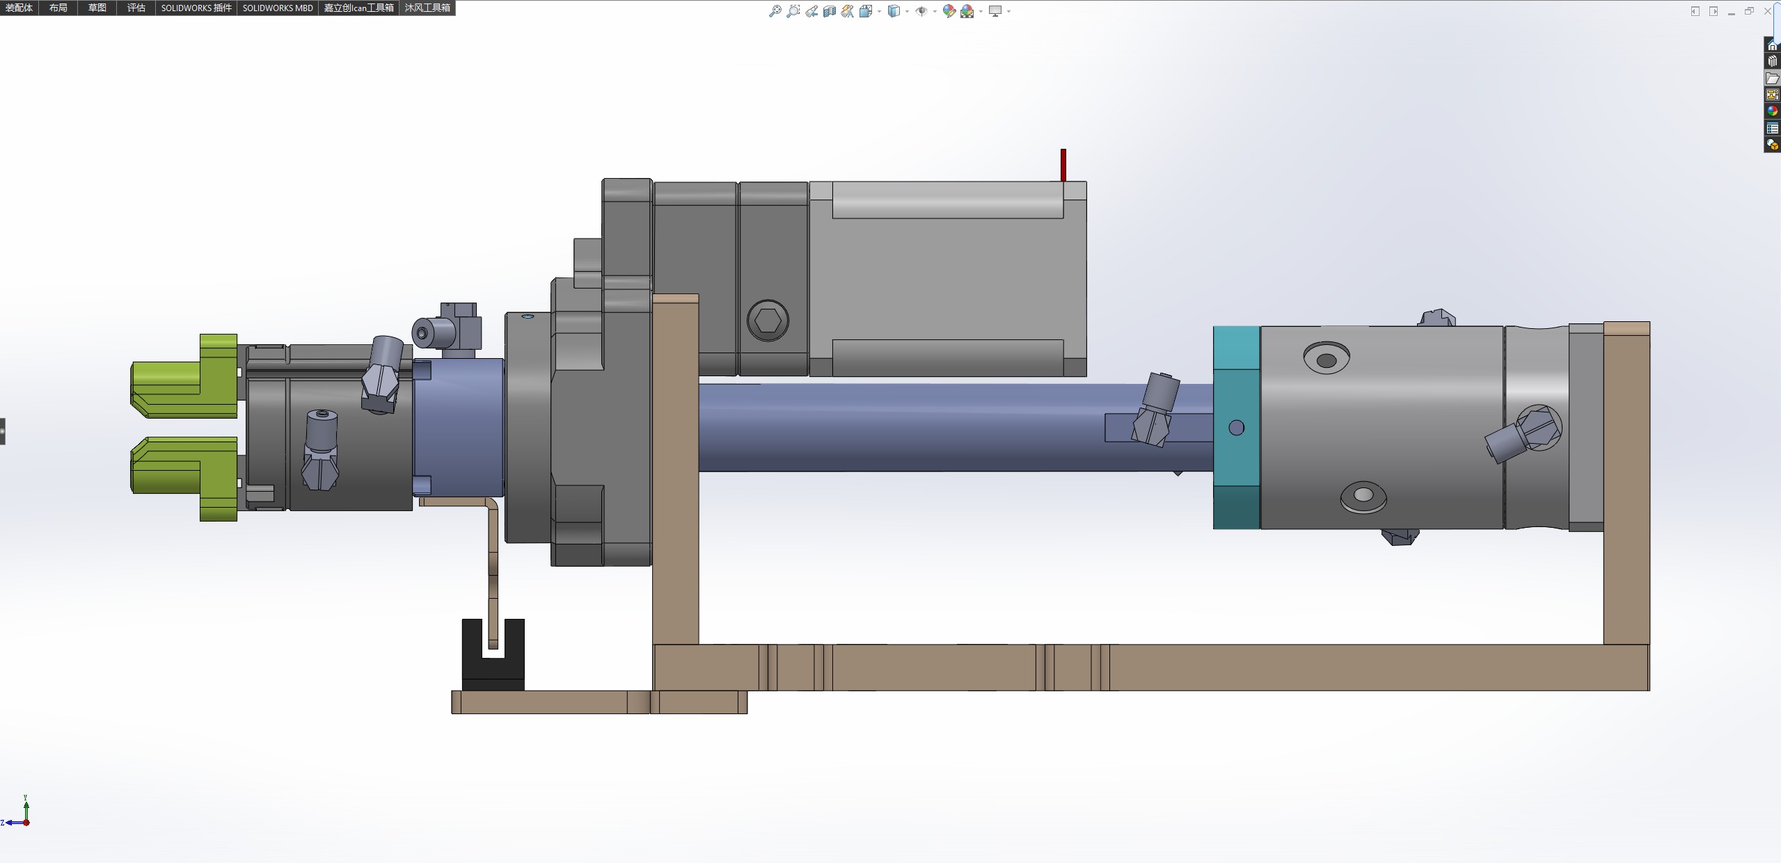Image resolution: width=1781 pixels, height=863 pixels.
Task: Expand the Display Style dropdown arrow
Action: click(907, 11)
